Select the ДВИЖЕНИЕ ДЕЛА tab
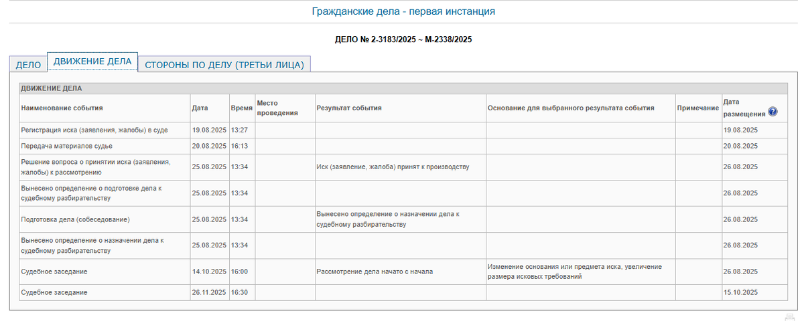Image resolution: width=804 pixels, height=321 pixels. [x=92, y=61]
